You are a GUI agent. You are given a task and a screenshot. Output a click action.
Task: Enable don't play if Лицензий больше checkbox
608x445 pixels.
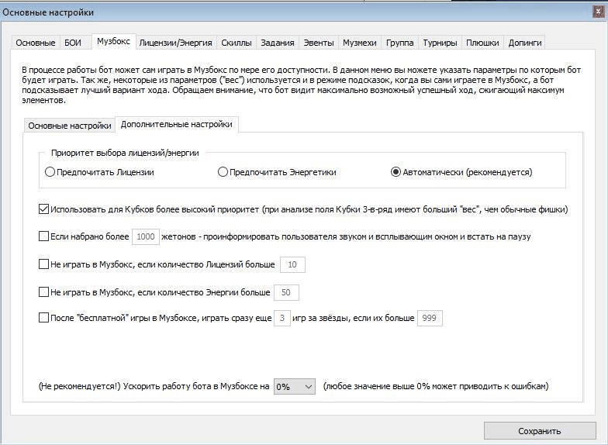click(x=43, y=264)
